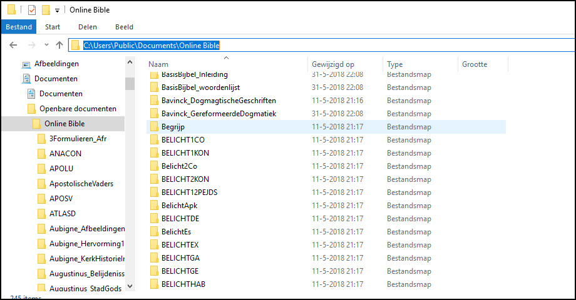Open the Customize Quick Access Toolbar dropdown
This screenshot has width=576, height=300.
57,10
